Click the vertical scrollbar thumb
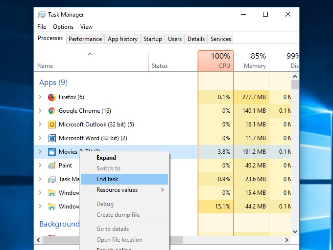The height and width of the screenshot is (250, 333). click(x=295, y=84)
